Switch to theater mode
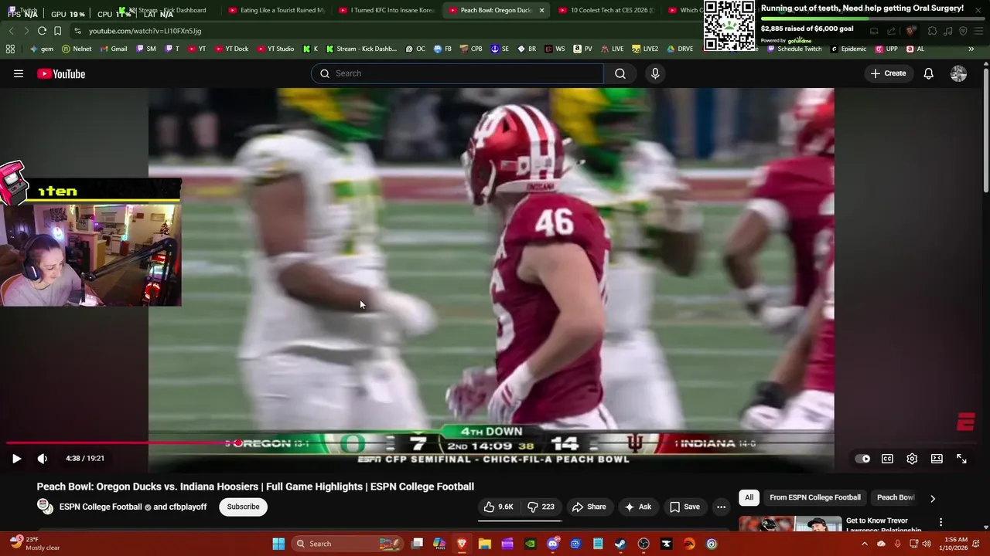The image size is (990, 556). [937, 459]
